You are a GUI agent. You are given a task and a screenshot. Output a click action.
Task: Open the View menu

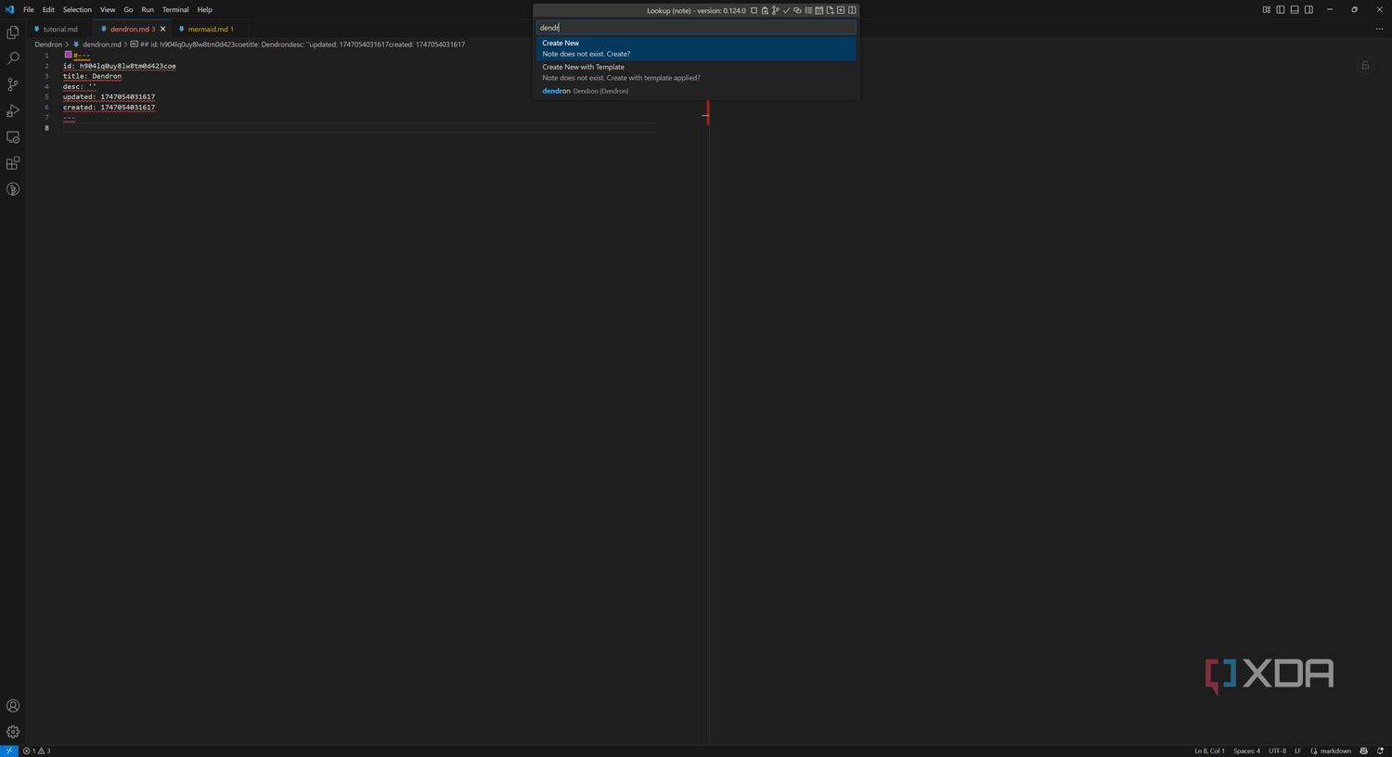coord(108,9)
